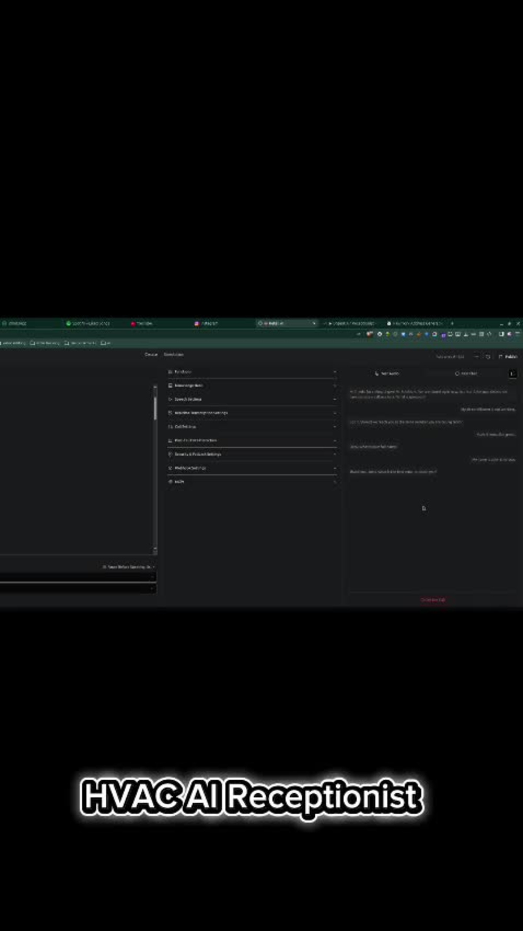Click the Call Settings icon

point(170,427)
